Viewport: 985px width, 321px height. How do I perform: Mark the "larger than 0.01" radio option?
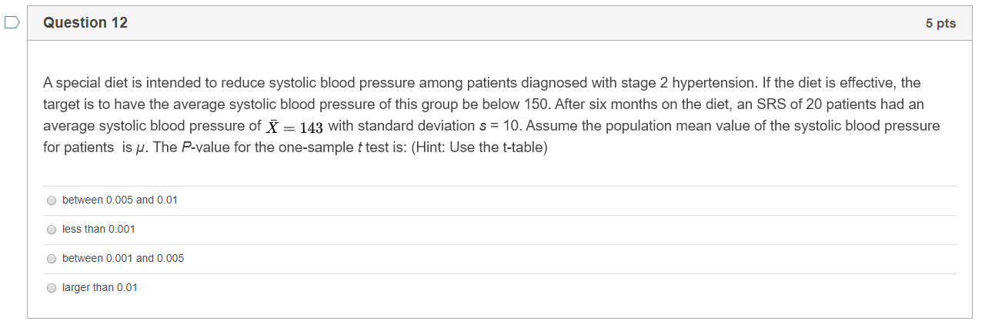click(x=52, y=288)
